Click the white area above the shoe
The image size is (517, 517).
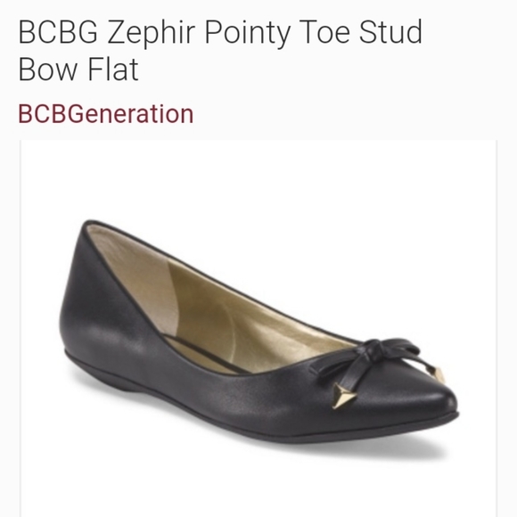tap(258, 178)
